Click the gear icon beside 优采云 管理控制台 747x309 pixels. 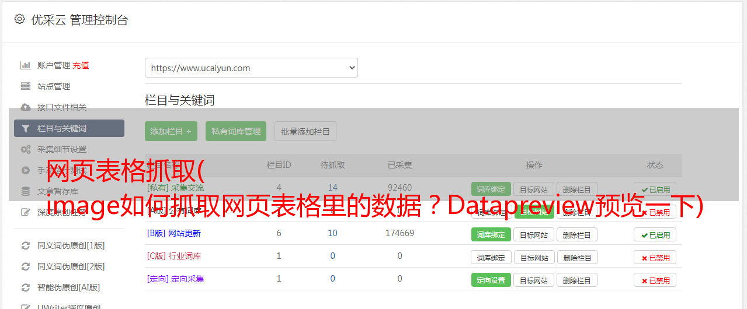click(x=19, y=19)
